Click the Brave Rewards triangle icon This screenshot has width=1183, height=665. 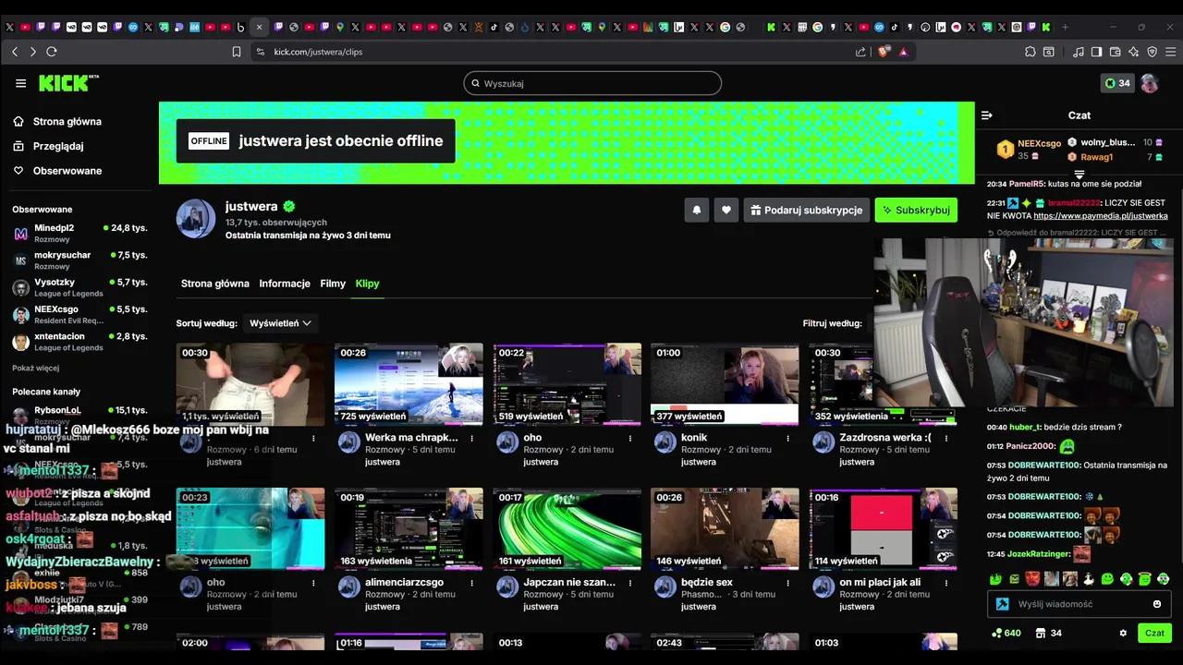click(x=904, y=52)
